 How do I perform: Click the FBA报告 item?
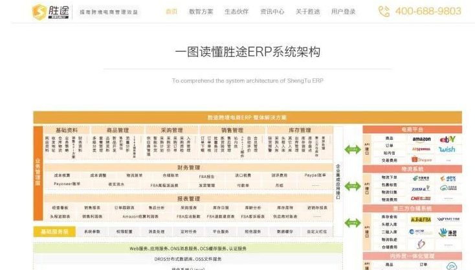coord(206,176)
